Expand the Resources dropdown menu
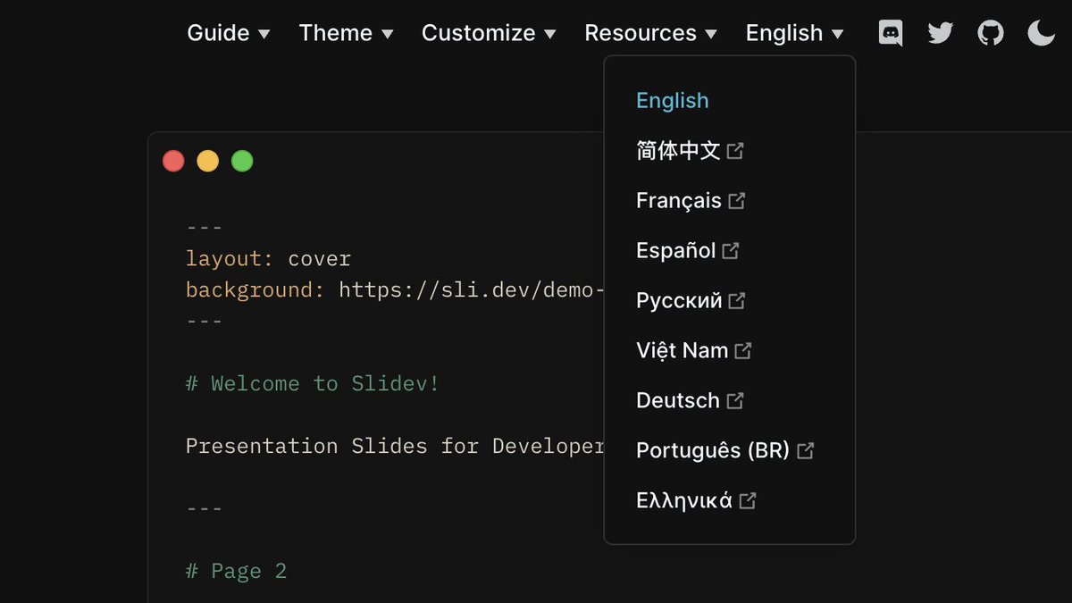 click(650, 33)
